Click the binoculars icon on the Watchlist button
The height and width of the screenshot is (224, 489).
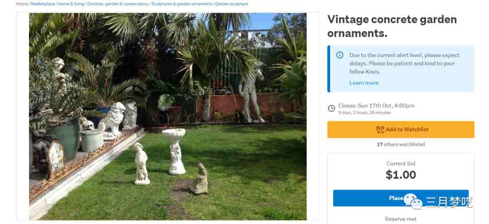[380, 129]
